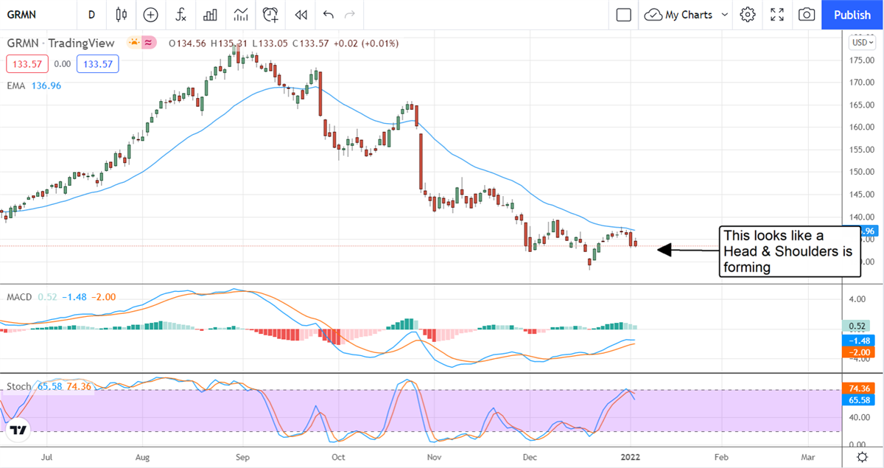This screenshot has height=468, width=884.
Task: Take a chart snapshot with camera icon
Action: tap(807, 15)
